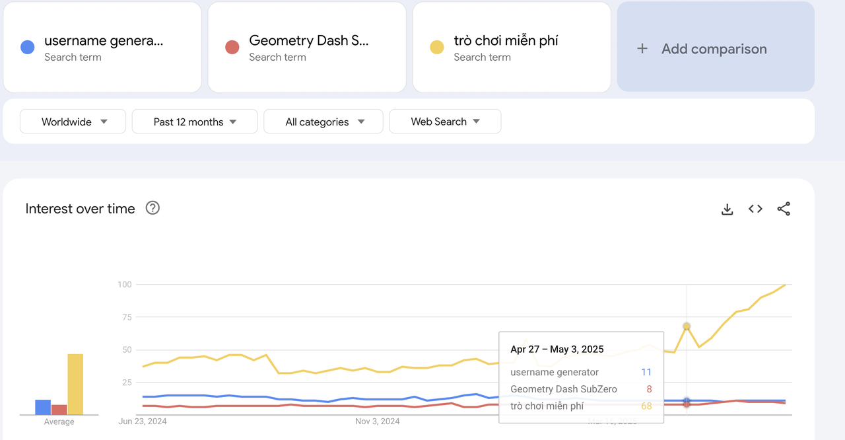Share the Interest over time chart
This screenshot has height=440, width=845.
pos(784,209)
